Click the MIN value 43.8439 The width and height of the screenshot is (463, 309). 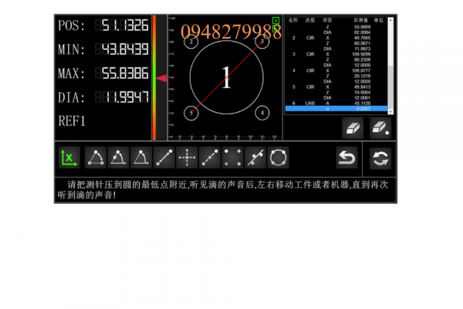click(x=125, y=49)
